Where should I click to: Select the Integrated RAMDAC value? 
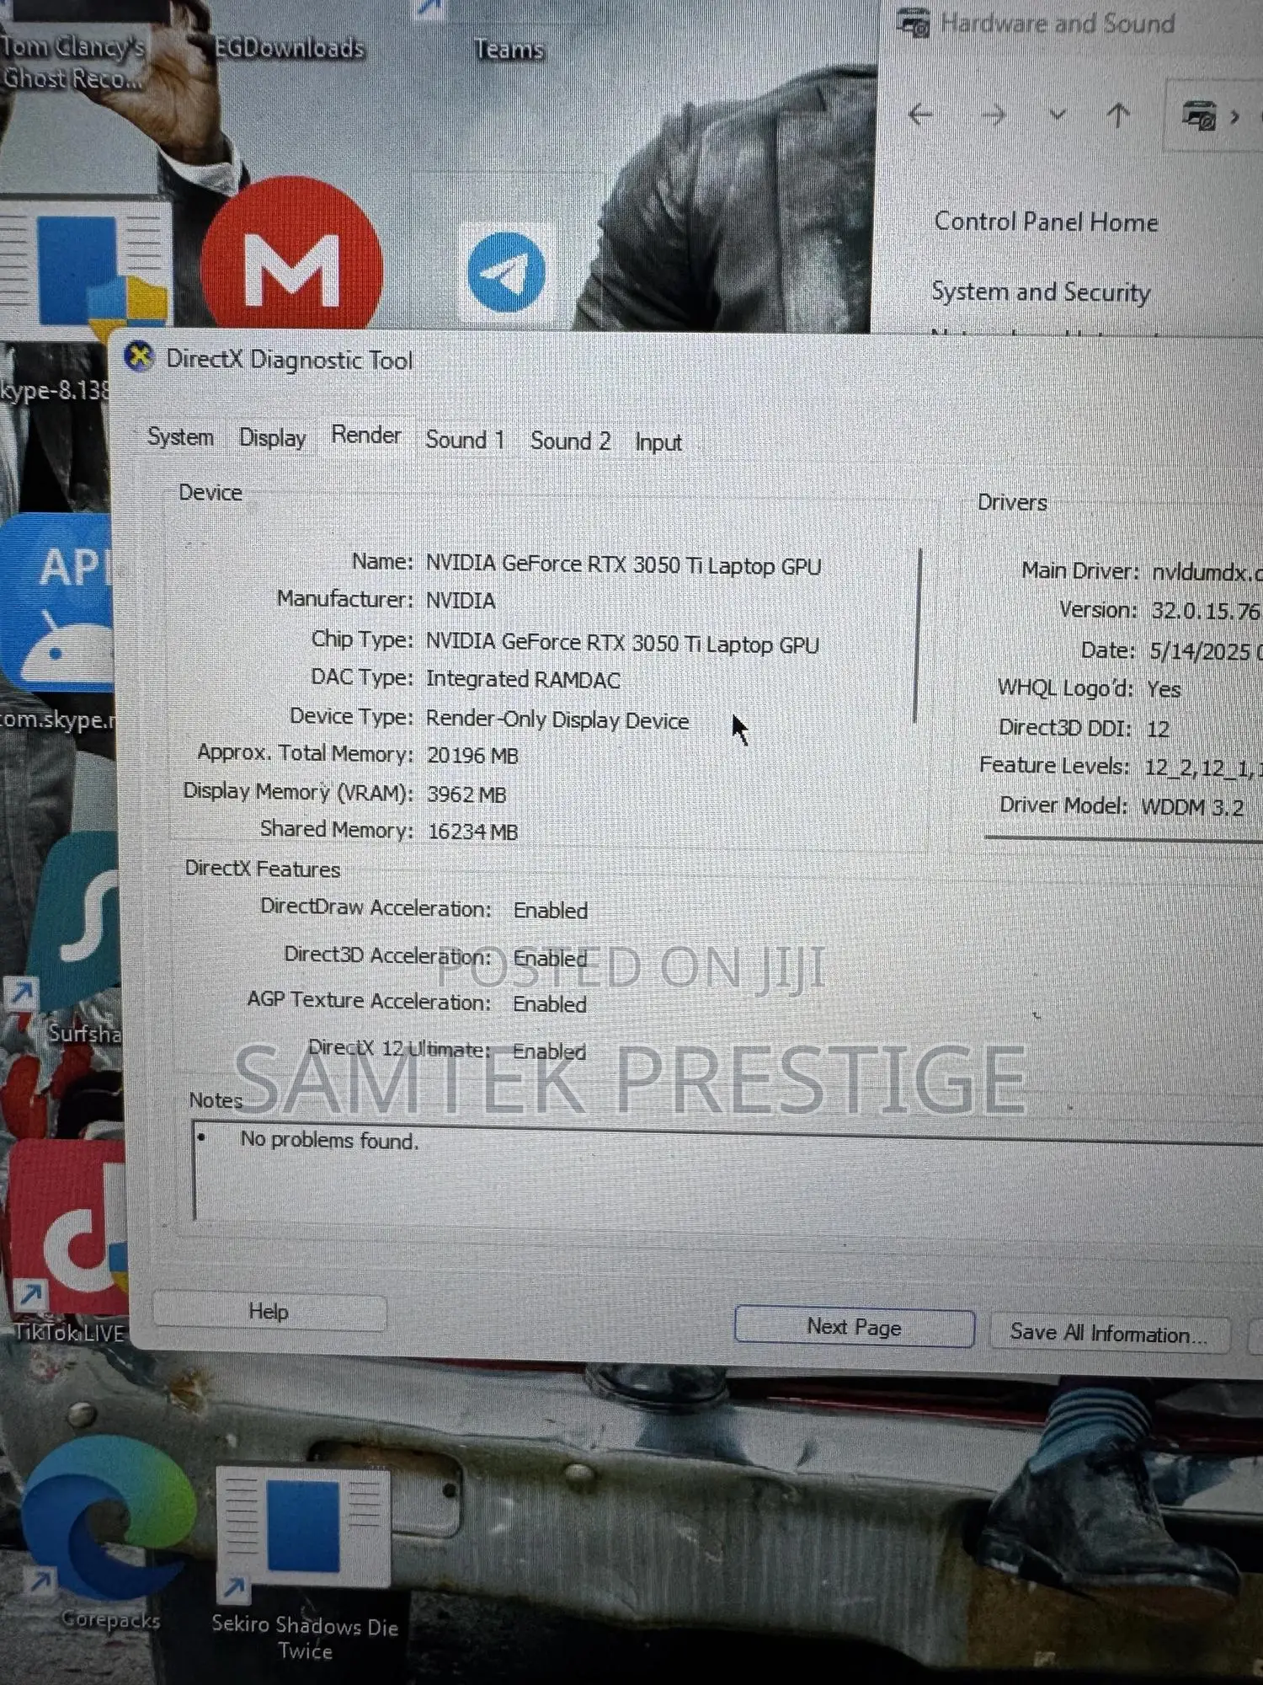pos(523,679)
